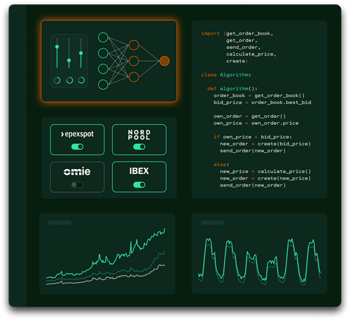The image size is (350, 320).
Task: Click 'order_book = get_order_book()' line
Action: point(259,95)
